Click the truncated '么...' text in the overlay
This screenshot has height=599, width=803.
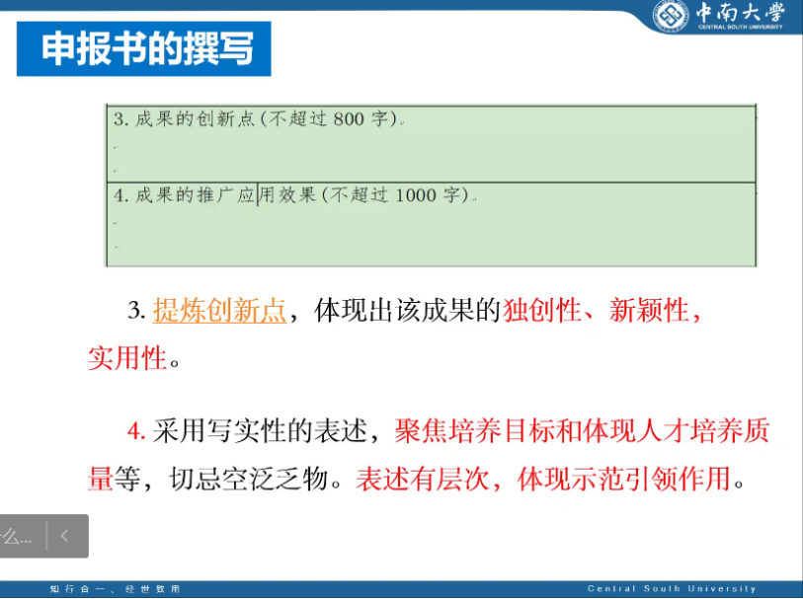coord(18,537)
